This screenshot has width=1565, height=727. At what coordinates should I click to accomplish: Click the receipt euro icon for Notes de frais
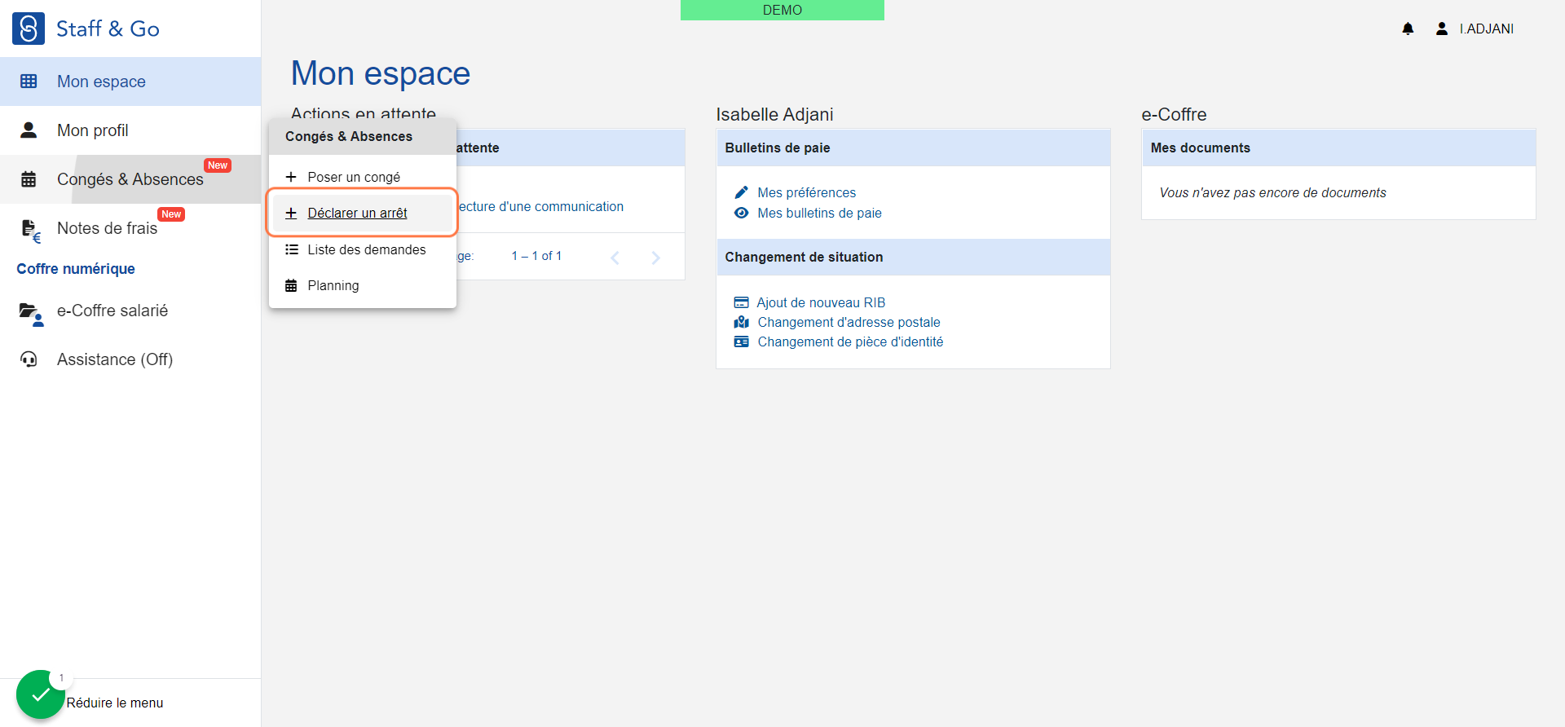coord(30,231)
